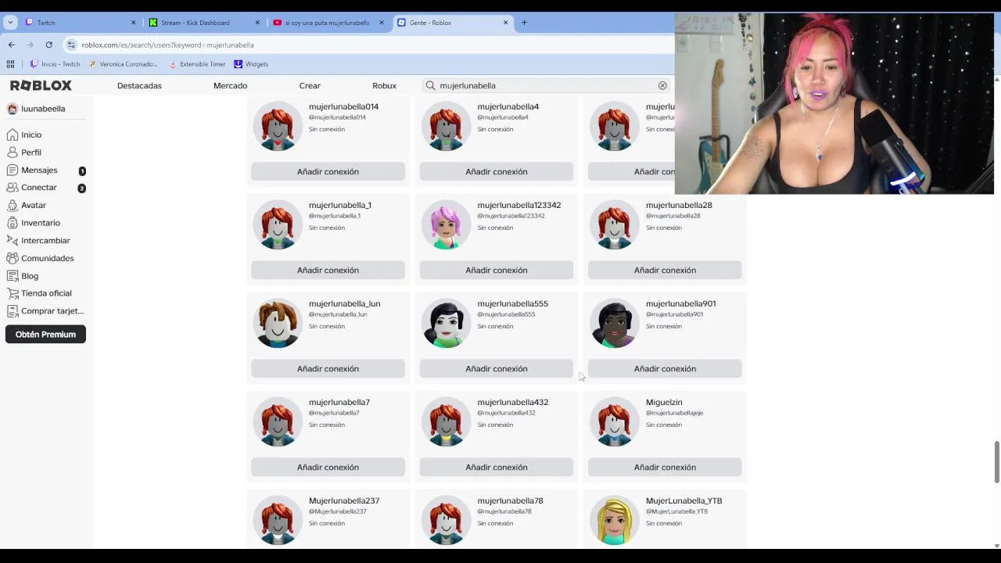Image resolution: width=1001 pixels, height=563 pixels.
Task: Click Mensajes unread badge 1
Action: click(x=82, y=170)
